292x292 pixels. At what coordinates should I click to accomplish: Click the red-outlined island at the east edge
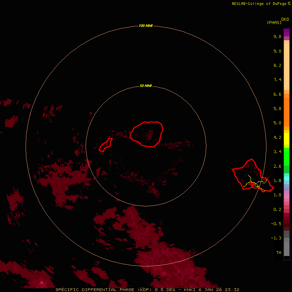pos(253,176)
